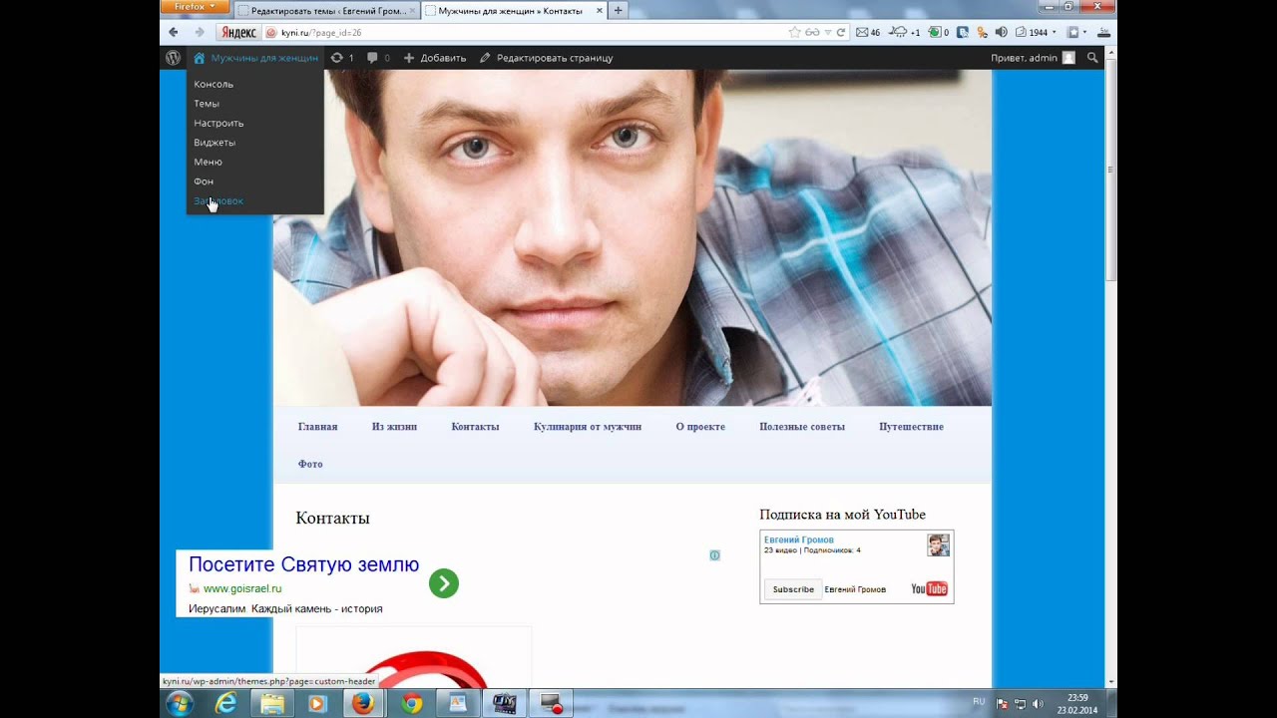Reload the page with refresh icon
The height and width of the screenshot is (718, 1277).
pos(841,32)
